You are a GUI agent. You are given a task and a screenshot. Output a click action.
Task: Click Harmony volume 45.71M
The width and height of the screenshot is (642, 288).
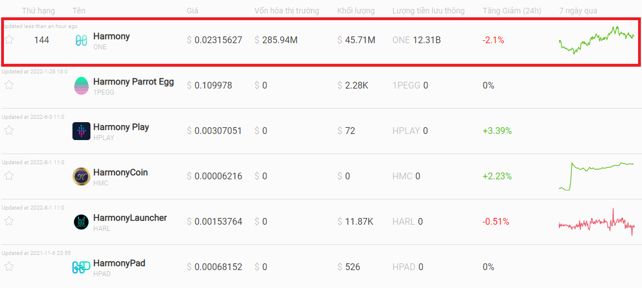356,40
